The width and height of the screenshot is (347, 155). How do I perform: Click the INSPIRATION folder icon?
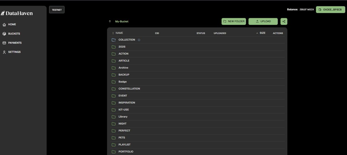click(x=114, y=103)
